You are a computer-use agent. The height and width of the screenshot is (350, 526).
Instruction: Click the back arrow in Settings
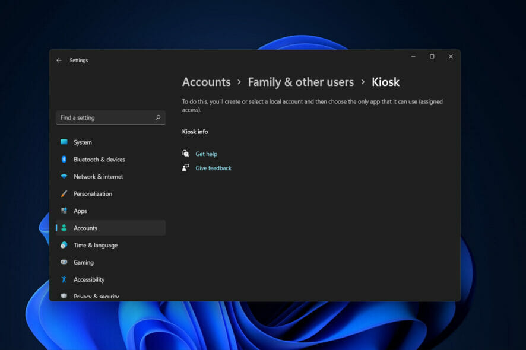[x=59, y=61]
